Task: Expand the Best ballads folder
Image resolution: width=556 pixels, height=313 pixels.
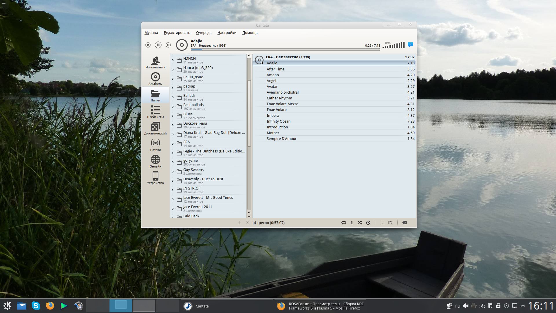Action: [x=173, y=107]
